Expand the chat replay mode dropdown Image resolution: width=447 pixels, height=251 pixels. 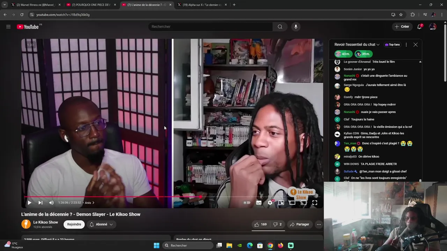pyautogui.click(x=357, y=45)
